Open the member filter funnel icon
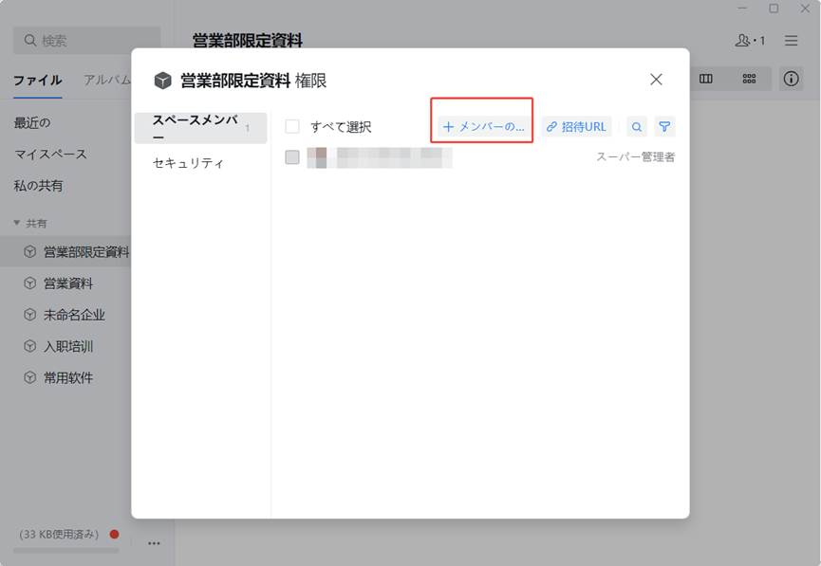 pos(665,126)
